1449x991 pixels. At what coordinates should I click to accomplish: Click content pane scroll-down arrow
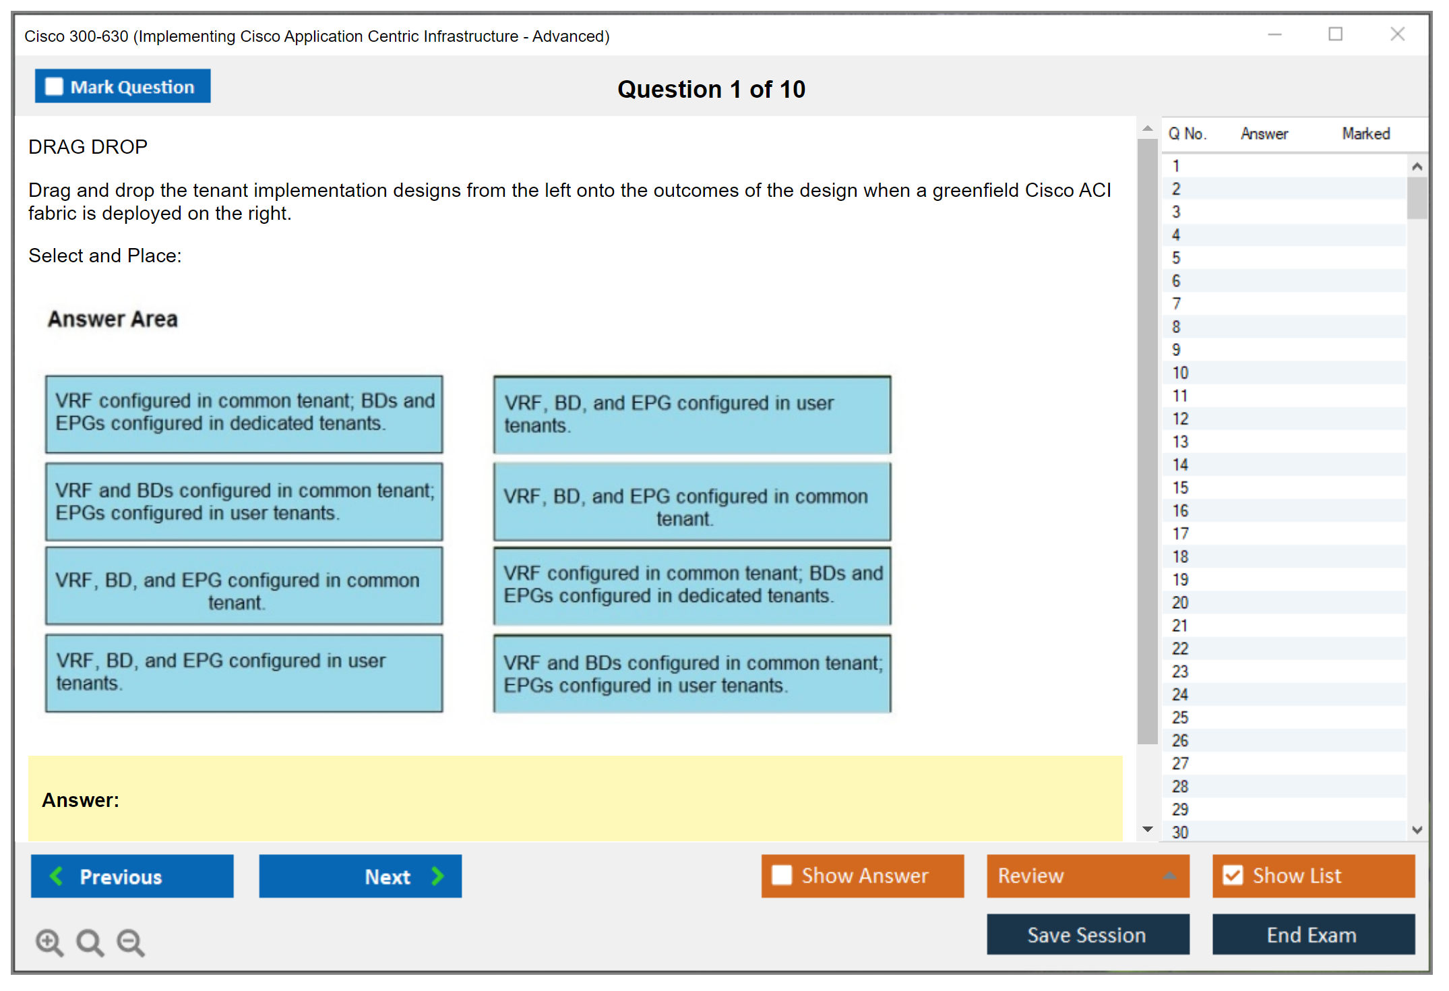pos(1147,829)
